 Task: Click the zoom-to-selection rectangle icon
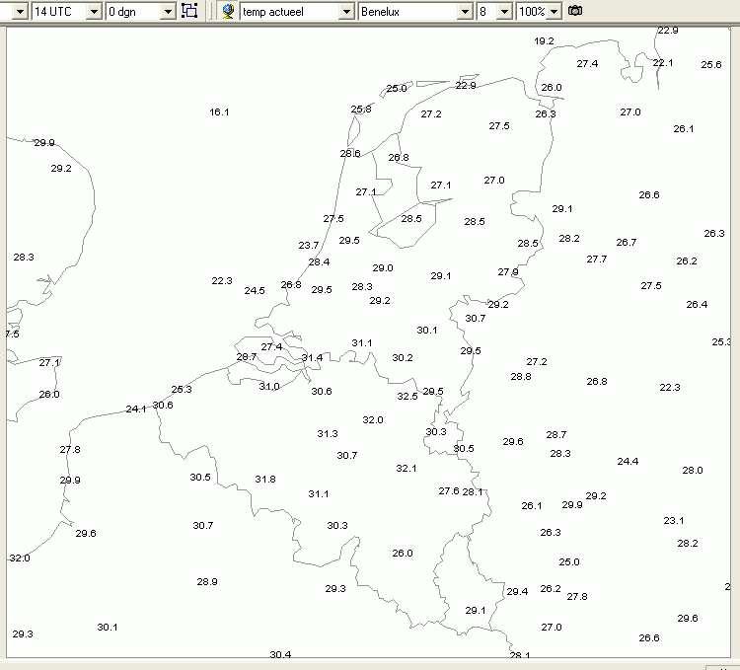189,11
